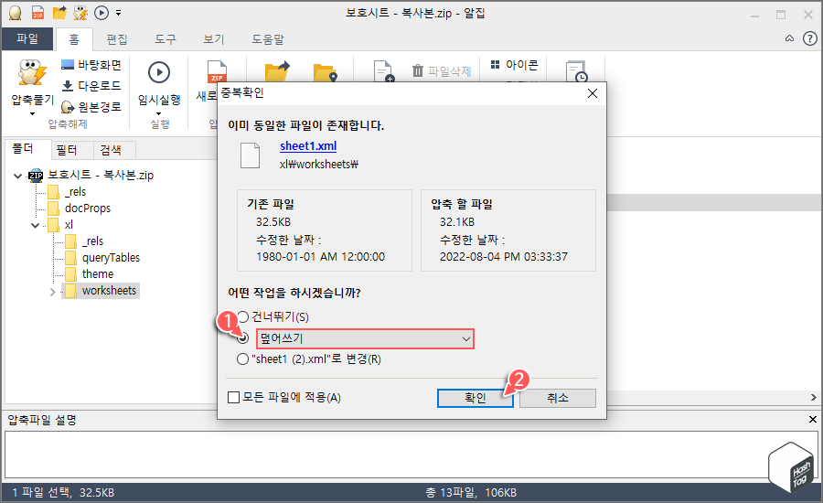The image size is (823, 503).
Task: Select worksheets folder in tree
Action: pyautogui.click(x=109, y=290)
